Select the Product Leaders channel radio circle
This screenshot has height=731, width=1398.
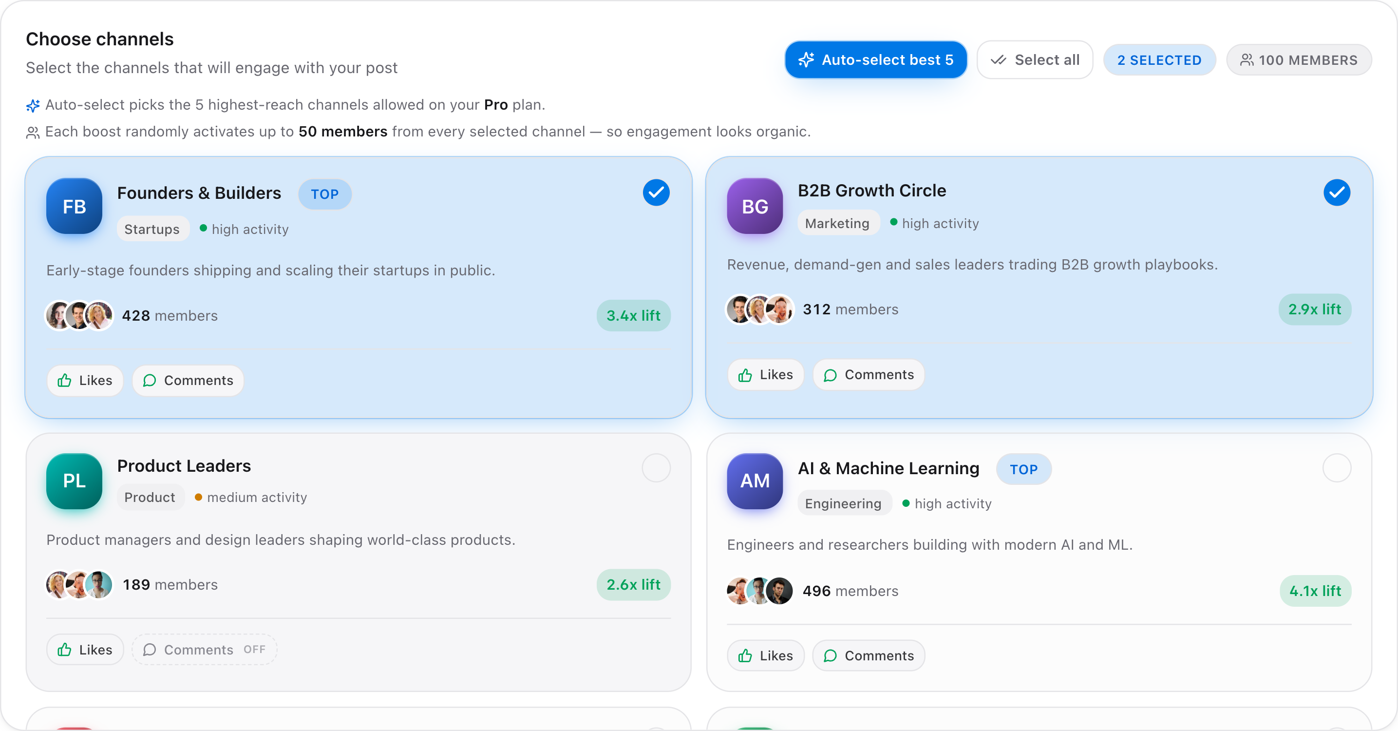coord(656,468)
